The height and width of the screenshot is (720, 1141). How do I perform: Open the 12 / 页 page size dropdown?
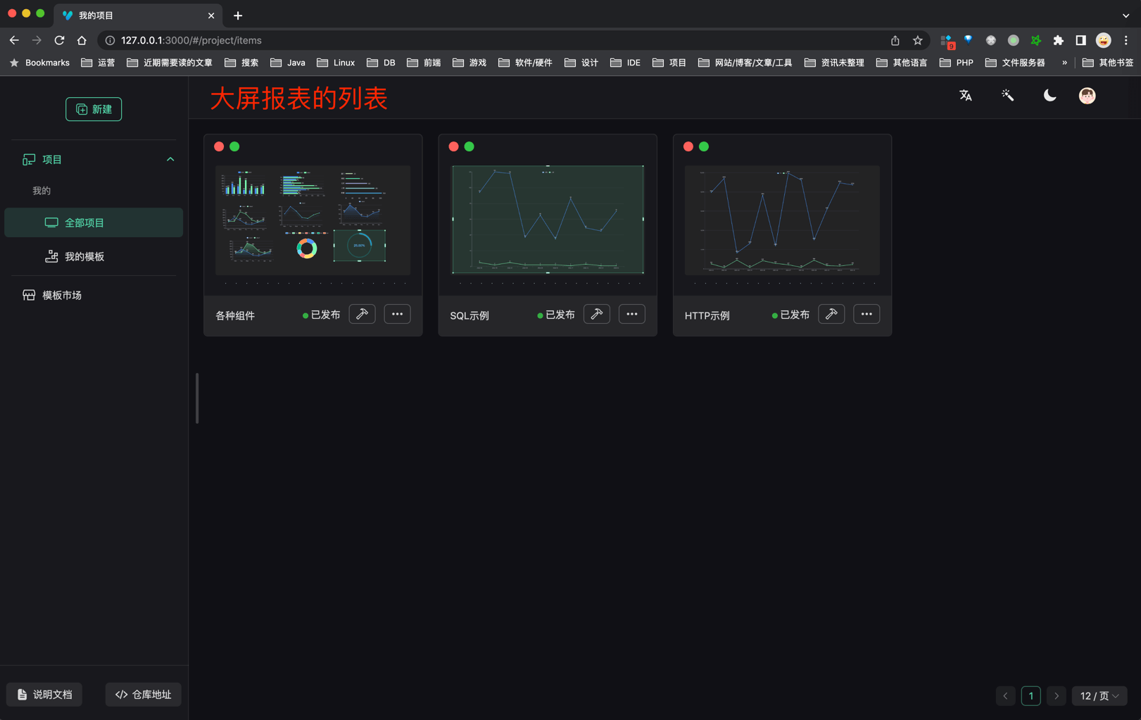(1099, 696)
